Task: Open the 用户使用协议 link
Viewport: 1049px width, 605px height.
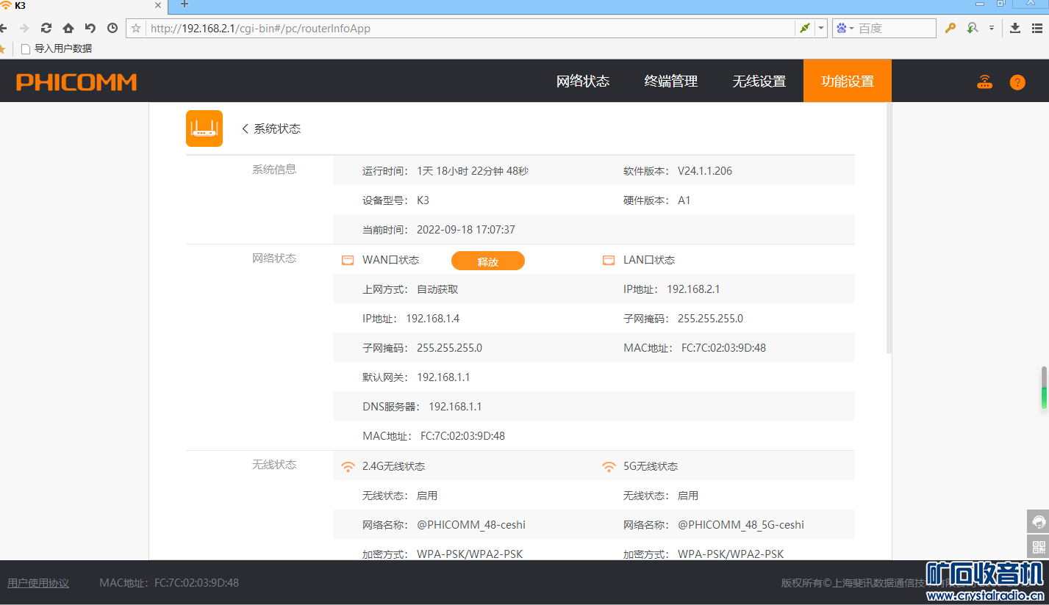Action: click(x=38, y=583)
